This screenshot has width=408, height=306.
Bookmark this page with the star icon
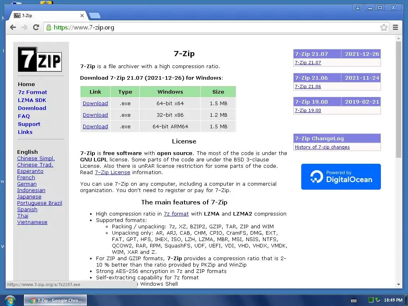[x=384, y=27]
